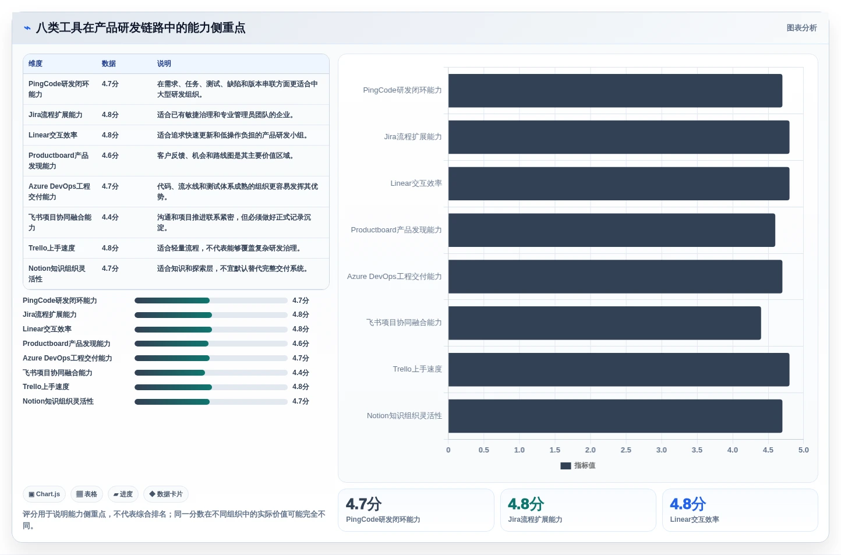Click the Azure DevOps工程交付能力 progress bar
The height and width of the screenshot is (555, 841).
click(x=211, y=358)
